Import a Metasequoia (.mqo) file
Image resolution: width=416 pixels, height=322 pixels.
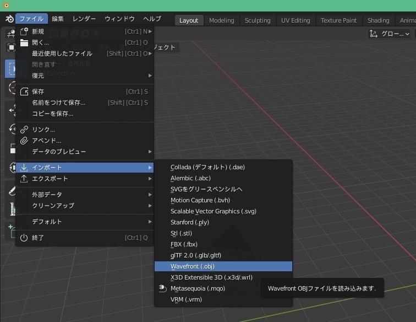[223, 288]
